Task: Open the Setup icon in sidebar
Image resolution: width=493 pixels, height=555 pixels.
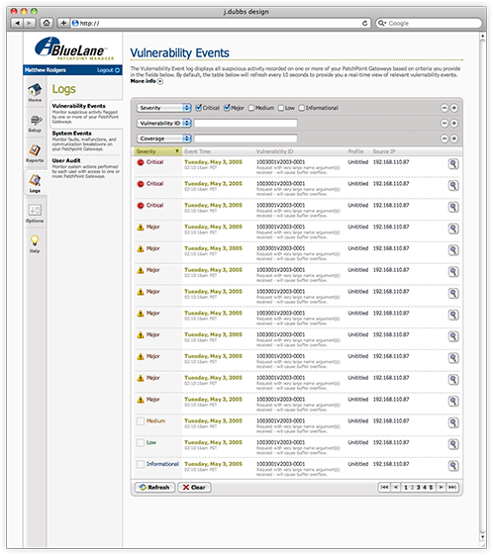Action: coord(35,121)
